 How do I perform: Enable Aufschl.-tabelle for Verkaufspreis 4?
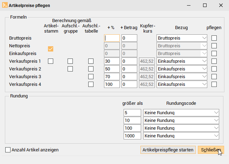pos(91,84)
